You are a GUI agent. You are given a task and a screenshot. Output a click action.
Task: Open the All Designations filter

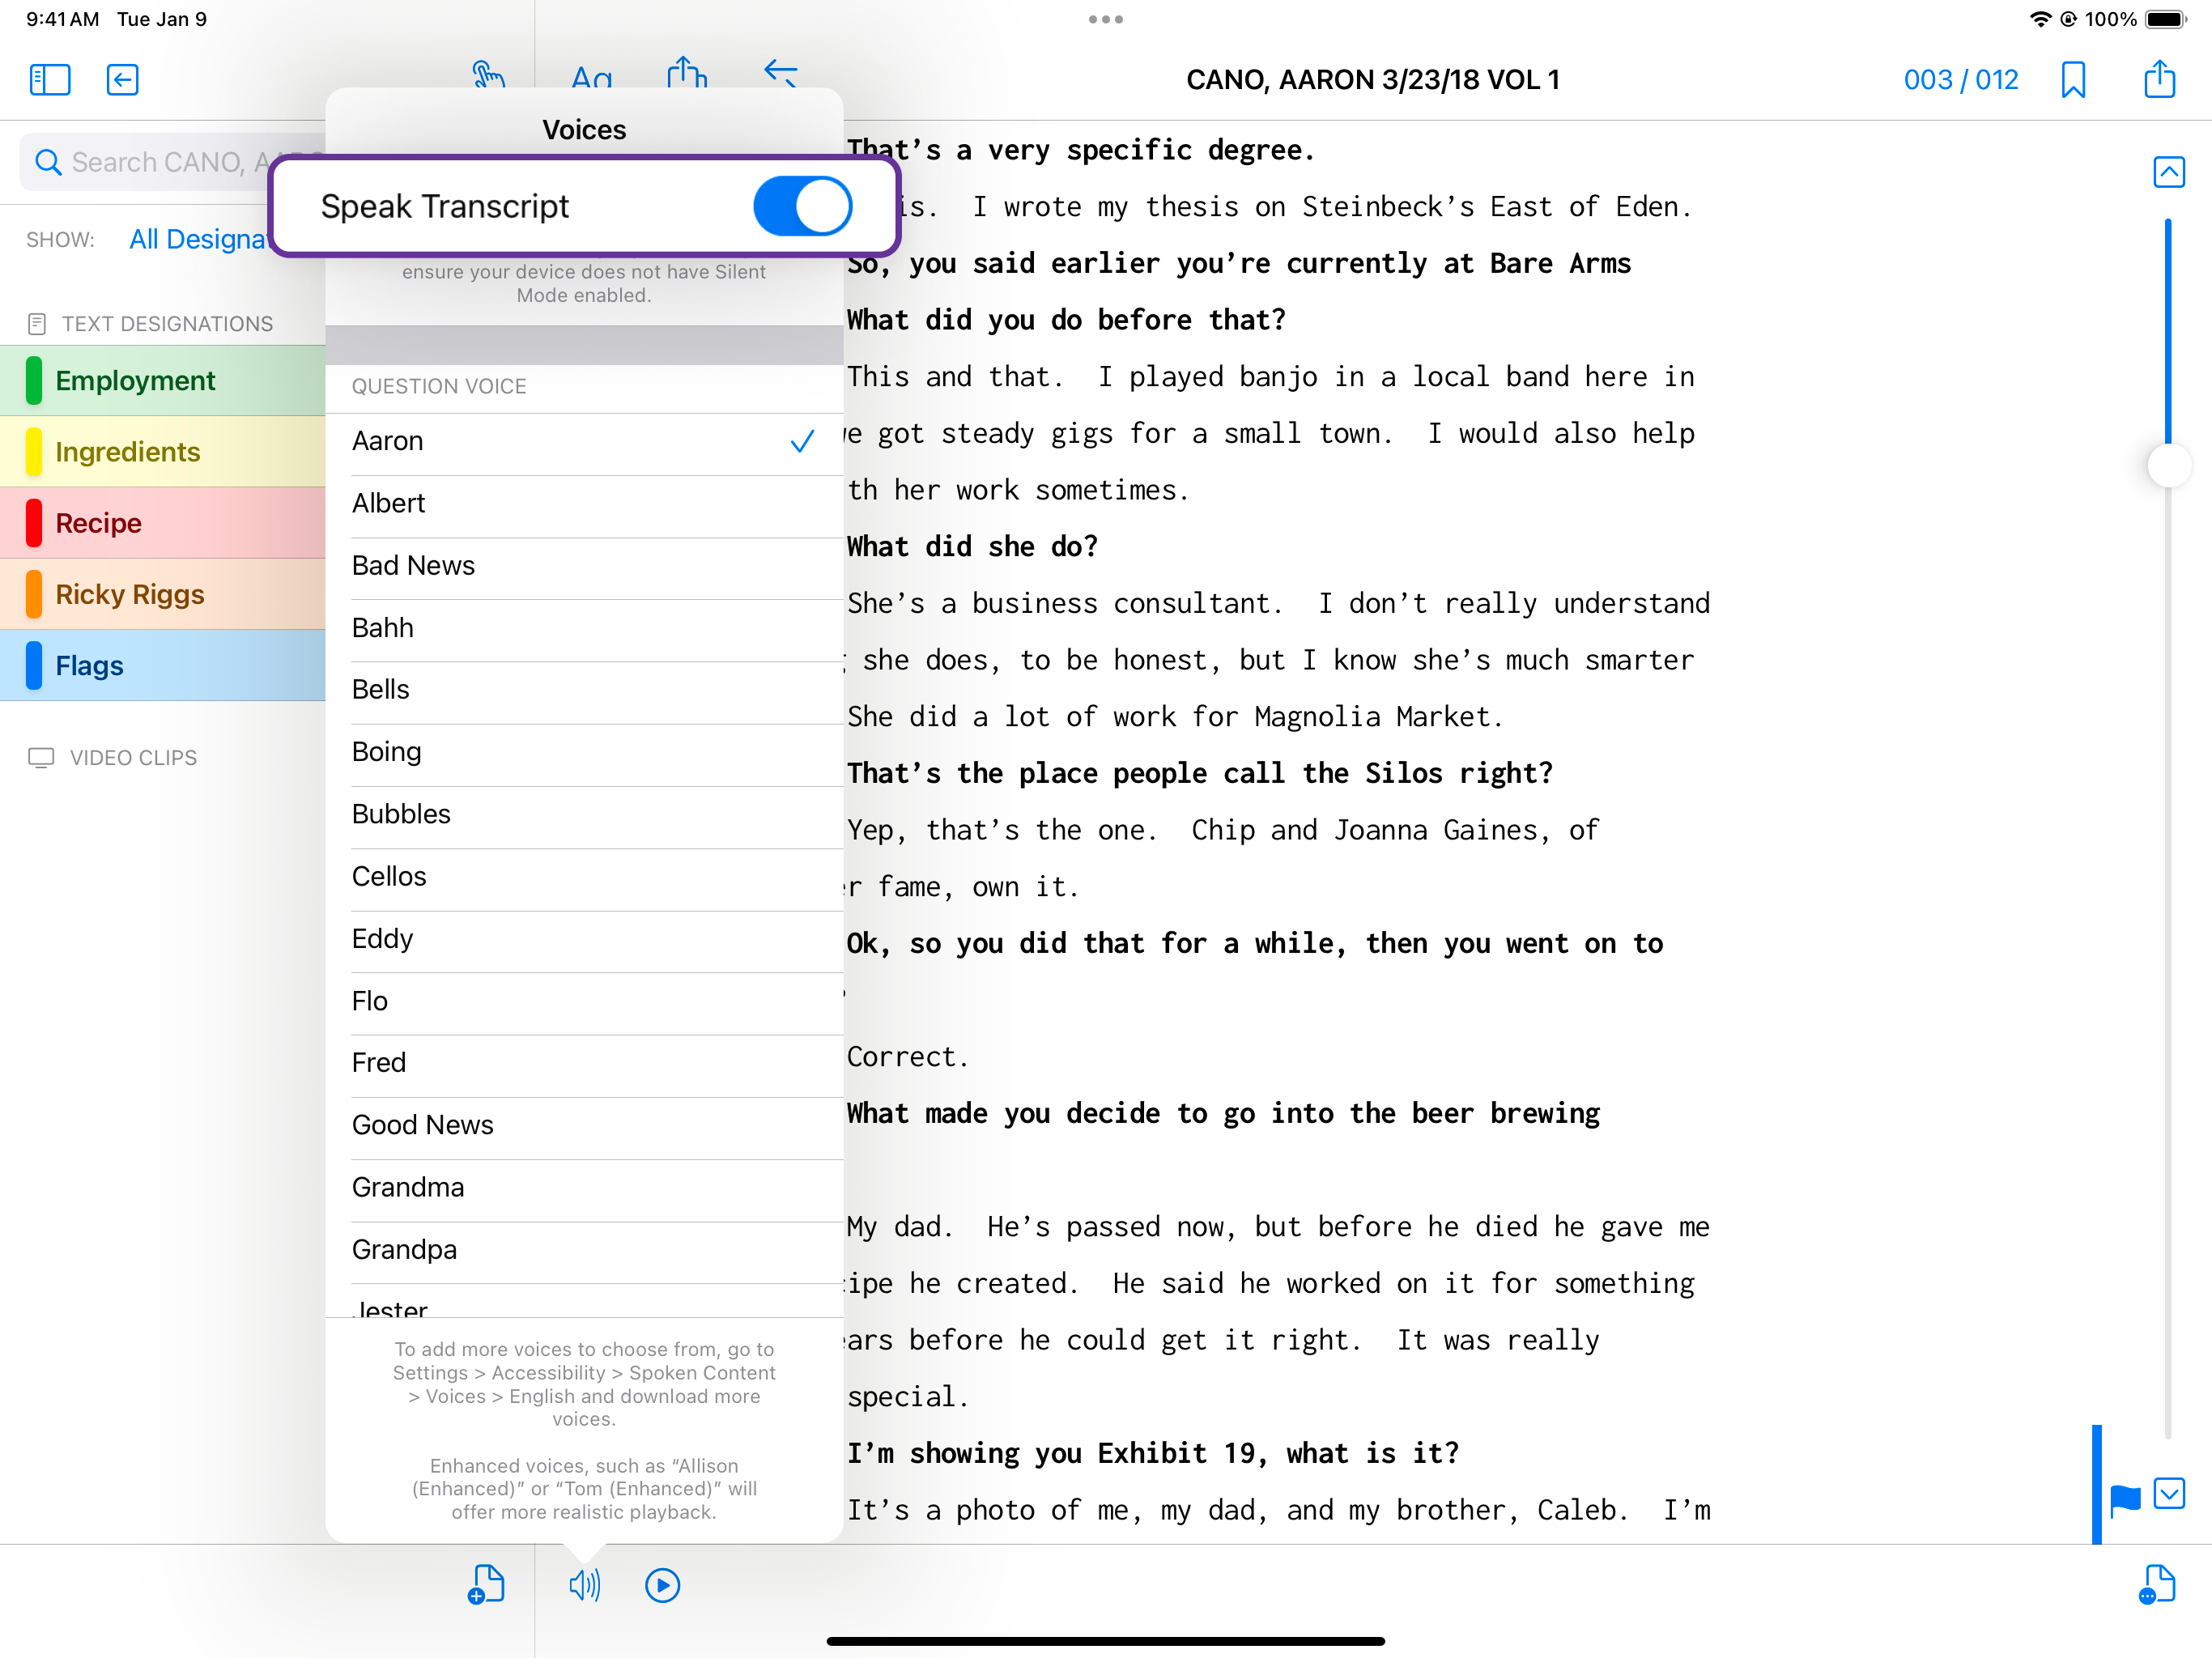198,240
